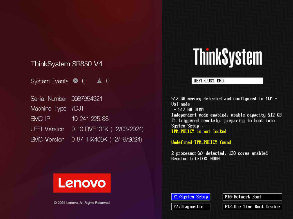Click '2 processor(s) detected' message line
The image size is (293, 219).
pos(219,153)
